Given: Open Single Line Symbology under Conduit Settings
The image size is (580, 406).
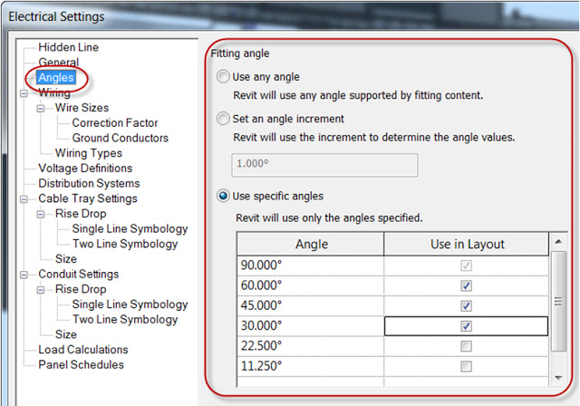Looking at the screenshot, I should [130, 304].
